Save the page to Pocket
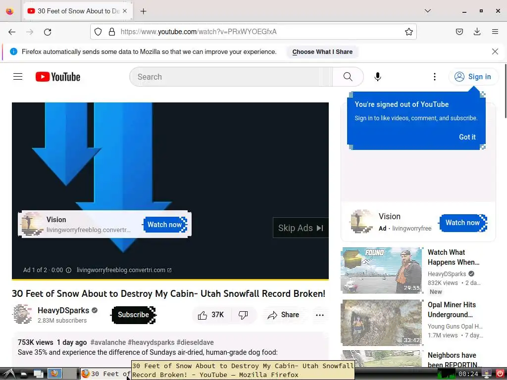507x380 pixels. click(459, 32)
